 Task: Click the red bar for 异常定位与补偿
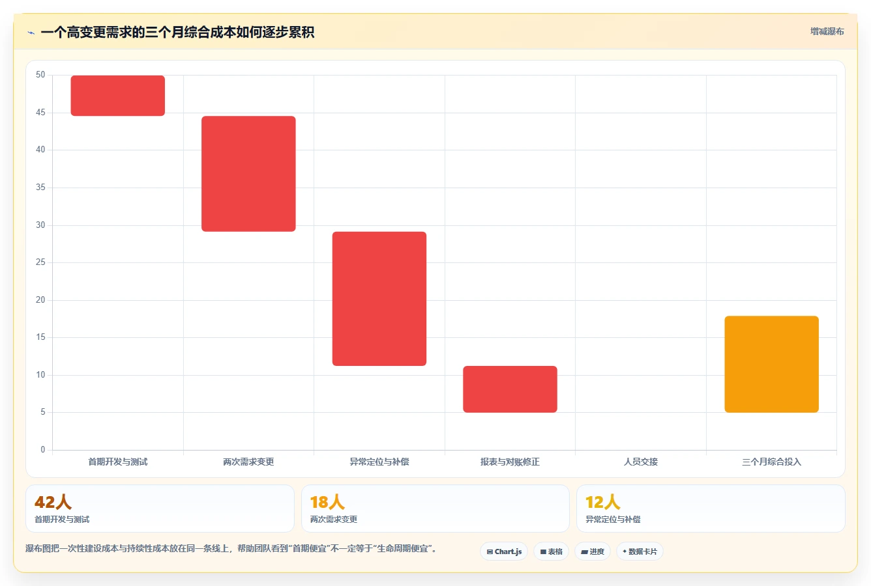click(x=379, y=299)
